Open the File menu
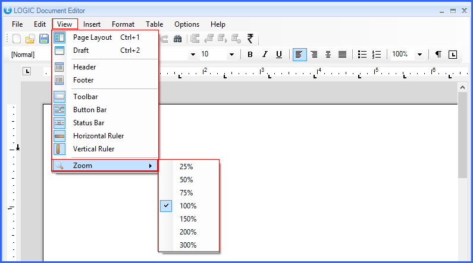This screenshot has width=473, height=263. pos(17,24)
